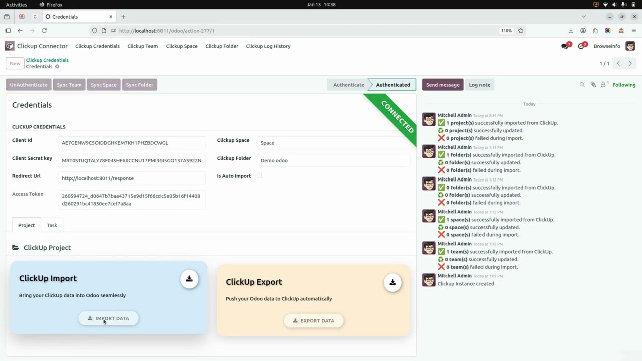The height and width of the screenshot is (361, 642).
Task: Reload the page in Firefox
Action: point(44,31)
